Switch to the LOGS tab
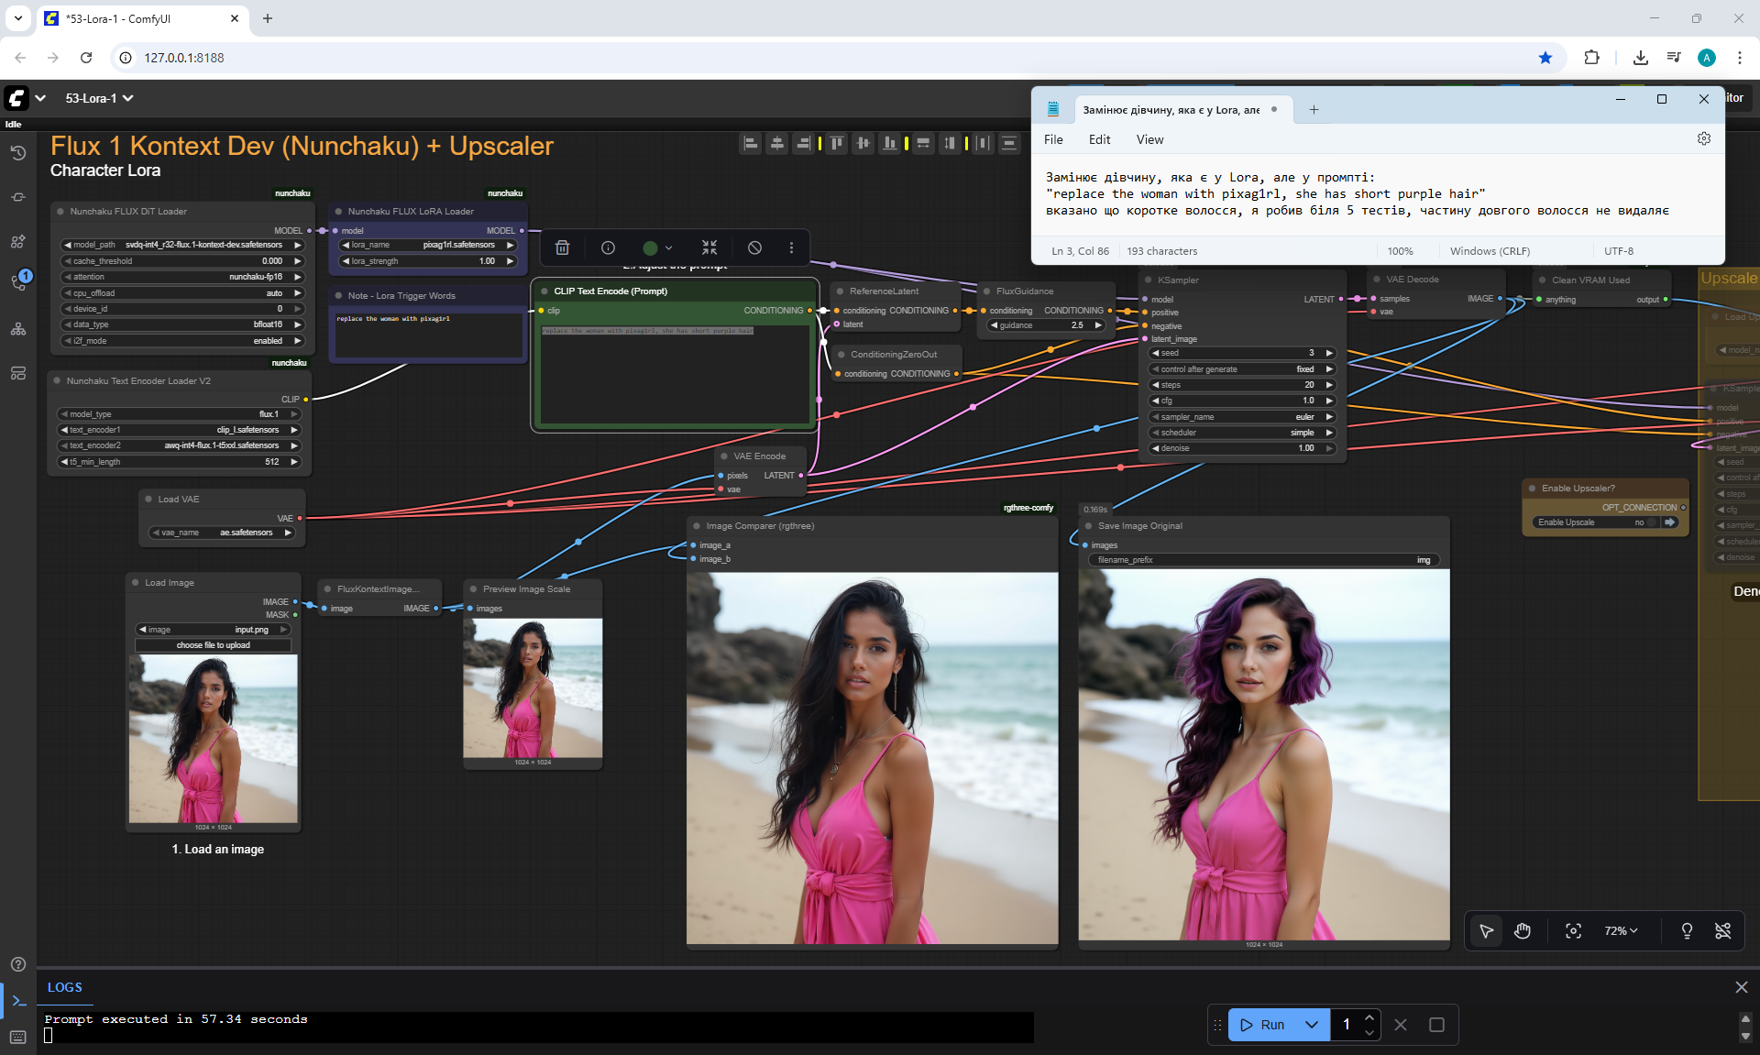Viewport: 1760px width, 1055px height. [65, 987]
